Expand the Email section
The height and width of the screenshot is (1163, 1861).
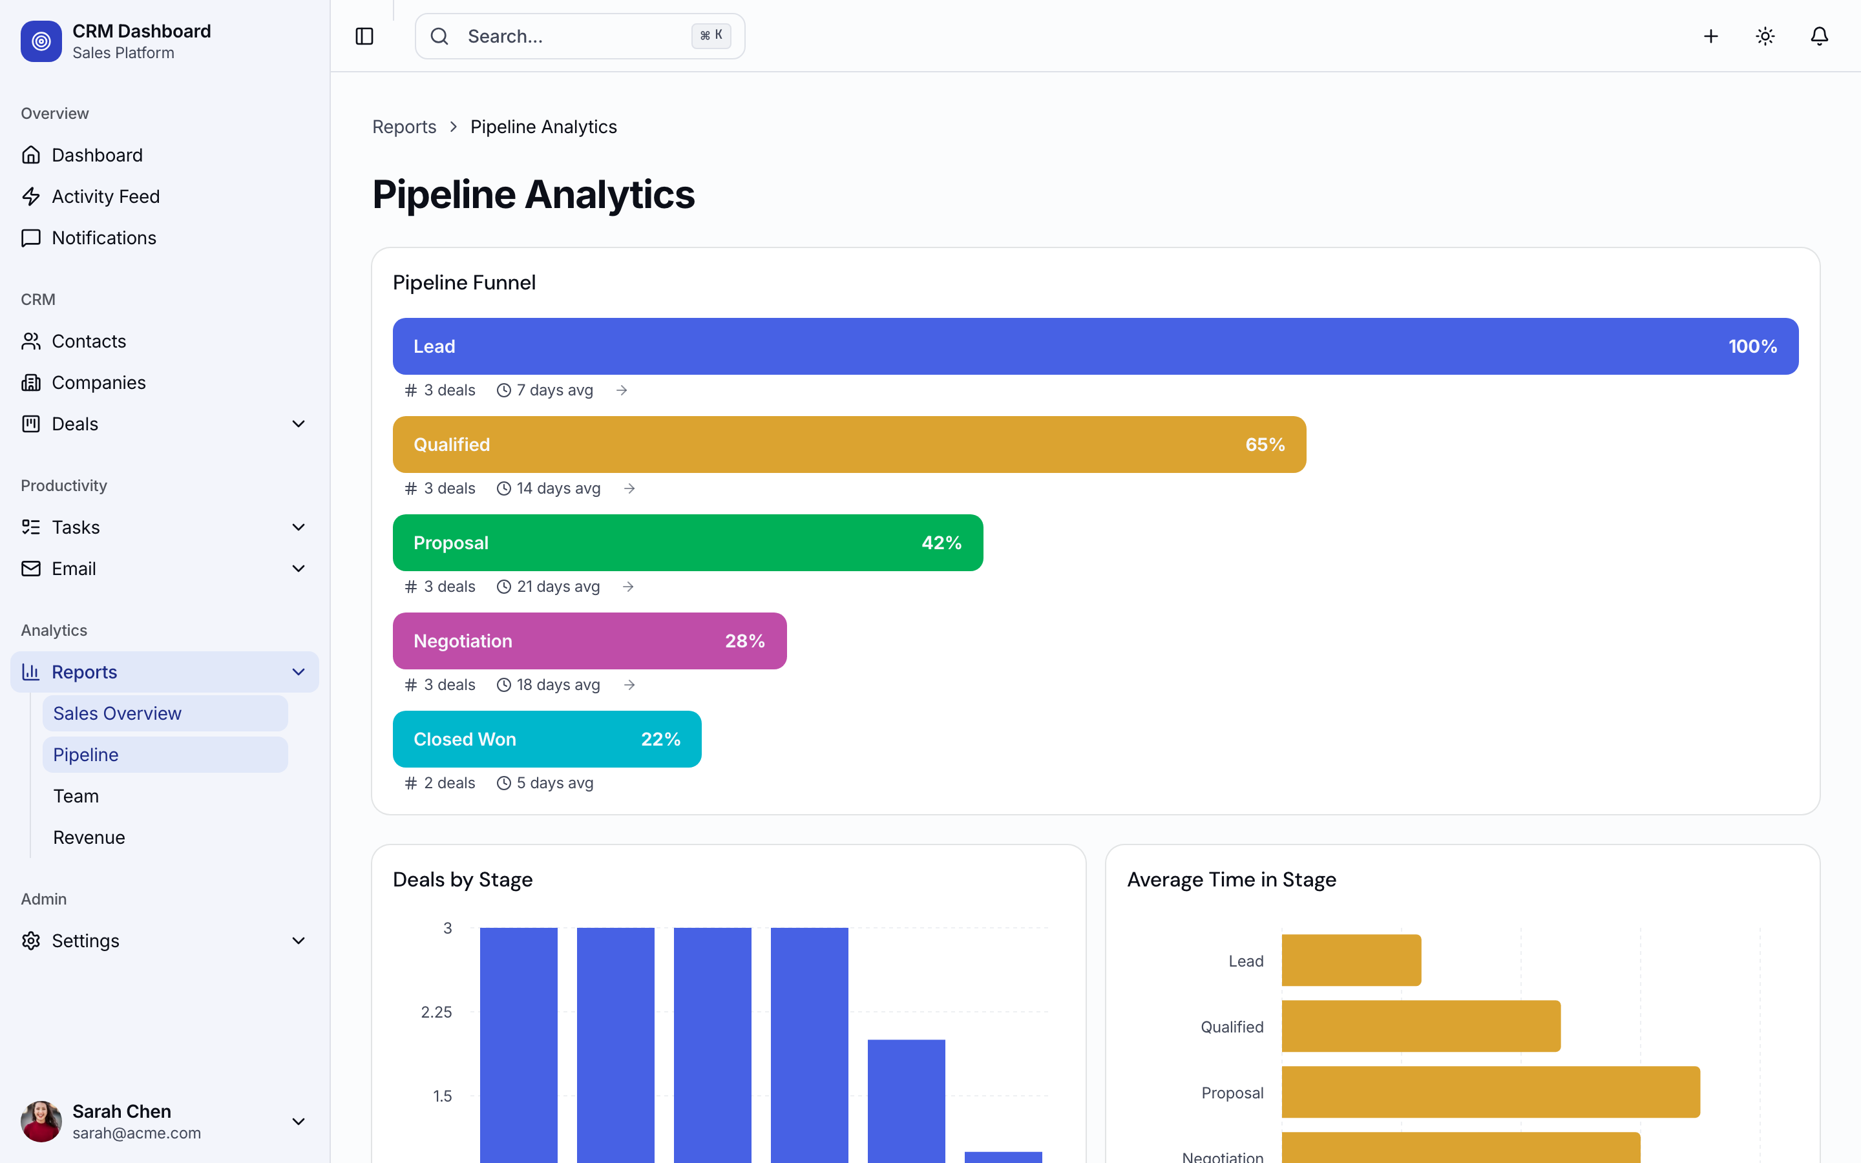tap(299, 569)
